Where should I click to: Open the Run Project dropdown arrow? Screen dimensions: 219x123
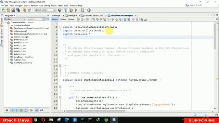coord(79,10)
